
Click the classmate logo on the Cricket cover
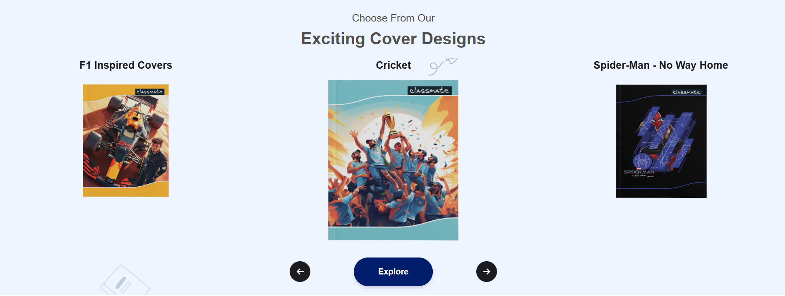click(x=430, y=90)
